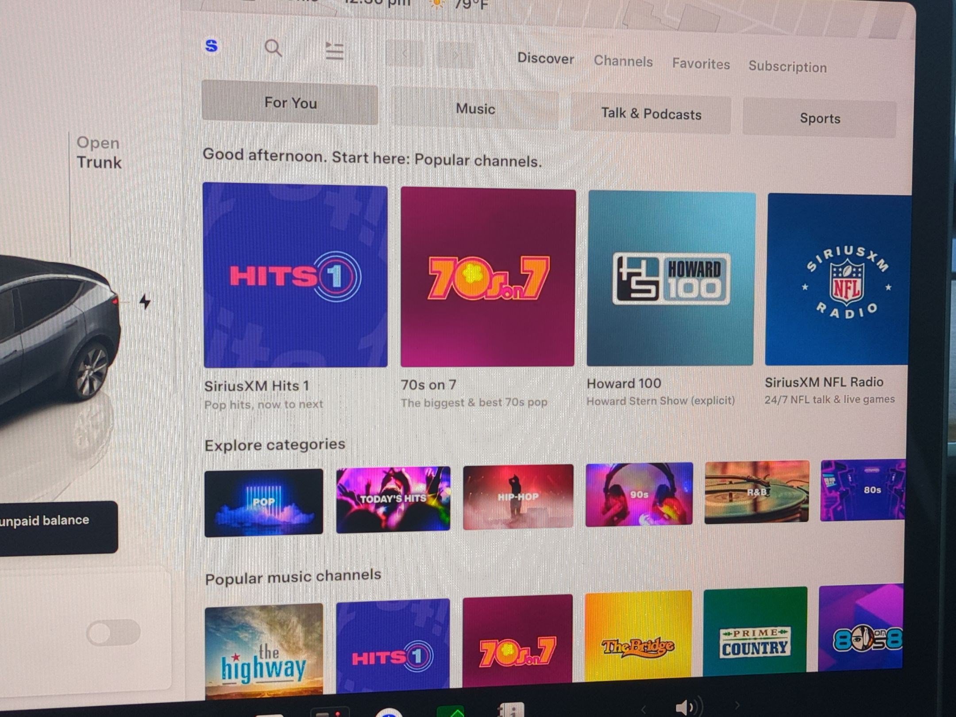This screenshot has height=717, width=956.
Task: Play The Bridge channel
Action: 638,636
